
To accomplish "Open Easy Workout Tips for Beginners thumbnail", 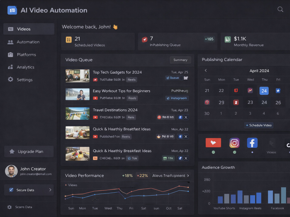I will tap(77, 94).
